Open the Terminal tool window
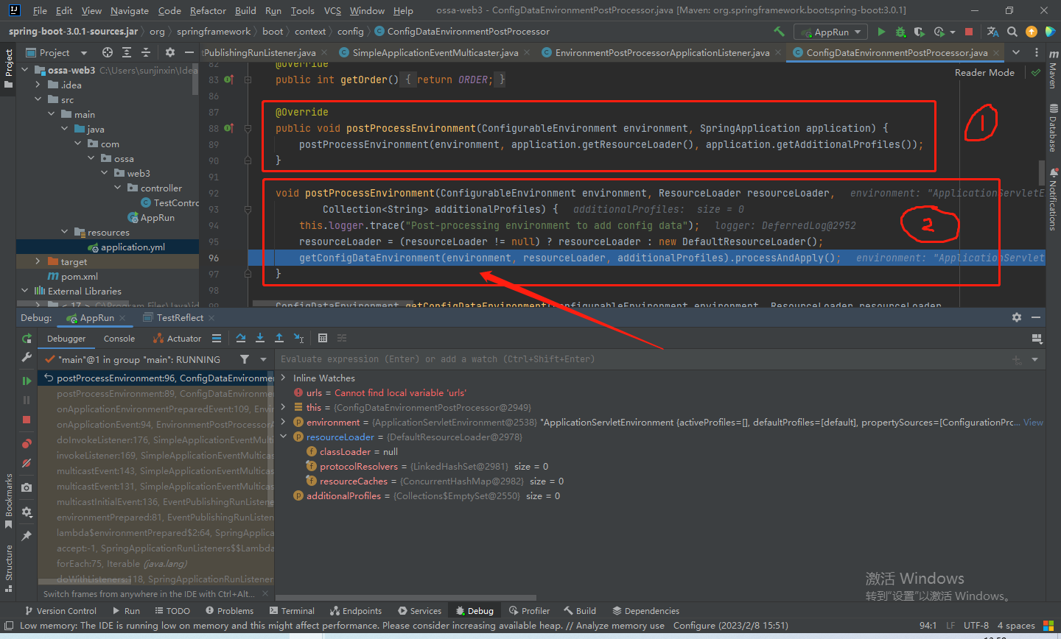The height and width of the screenshot is (639, 1061). click(x=292, y=611)
